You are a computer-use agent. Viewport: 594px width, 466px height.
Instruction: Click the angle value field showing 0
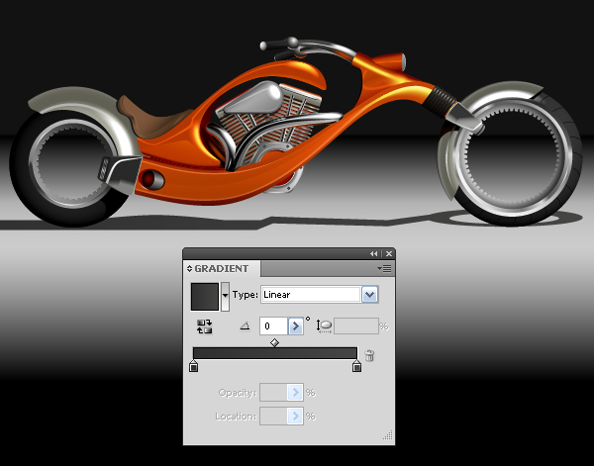pyautogui.click(x=273, y=326)
